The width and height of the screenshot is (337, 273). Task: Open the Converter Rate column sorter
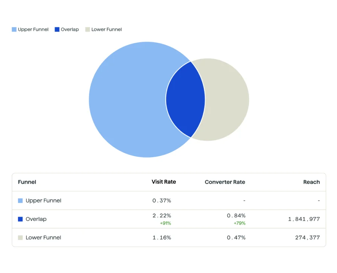(225, 182)
